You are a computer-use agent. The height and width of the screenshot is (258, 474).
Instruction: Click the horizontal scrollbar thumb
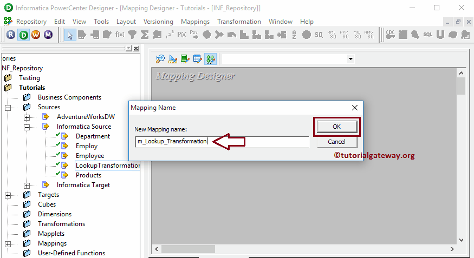[188, 249]
